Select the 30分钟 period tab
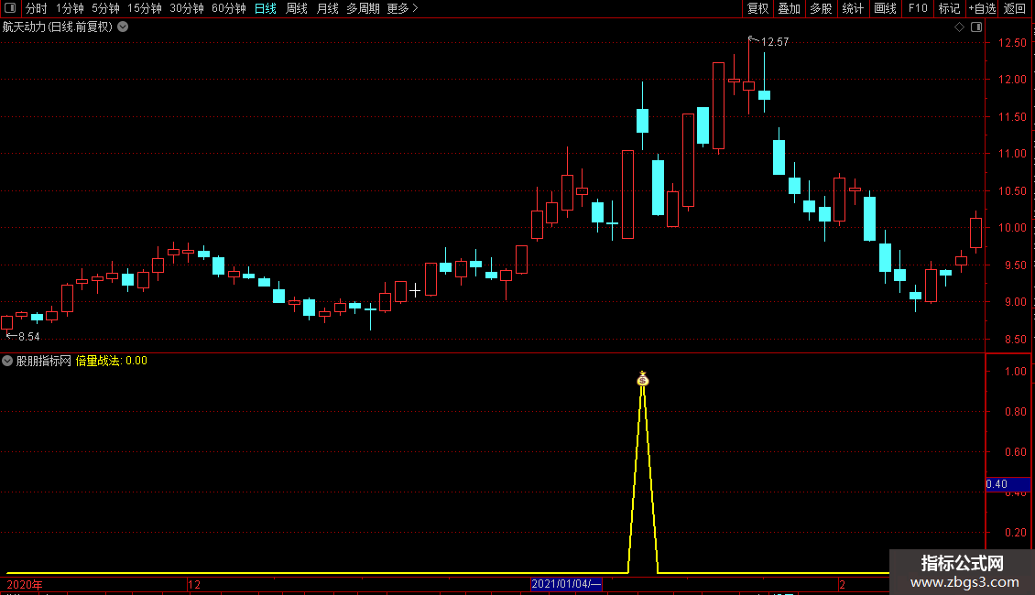This screenshot has width=1035, height=595. (x=187, y=8)
